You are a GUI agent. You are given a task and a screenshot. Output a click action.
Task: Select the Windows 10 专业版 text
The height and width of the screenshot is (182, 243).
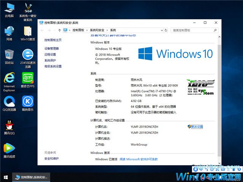tap(108, 49)
